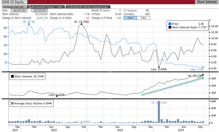This screenshot has height=132, width=219.
Task: Click the tallest volume bar spike
Action: (159, 112)
